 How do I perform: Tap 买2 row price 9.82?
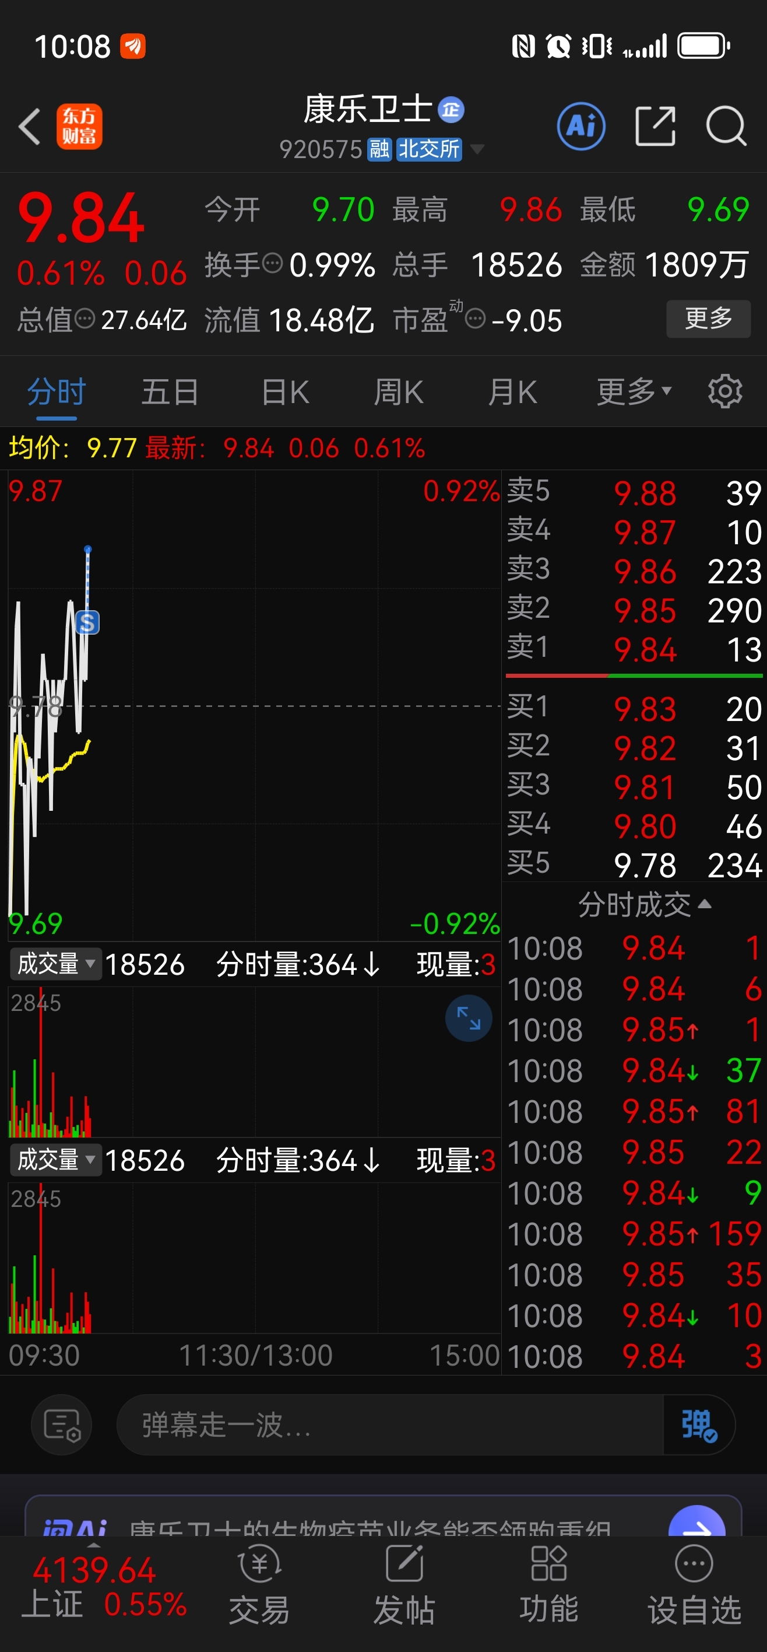pos(645,748)
